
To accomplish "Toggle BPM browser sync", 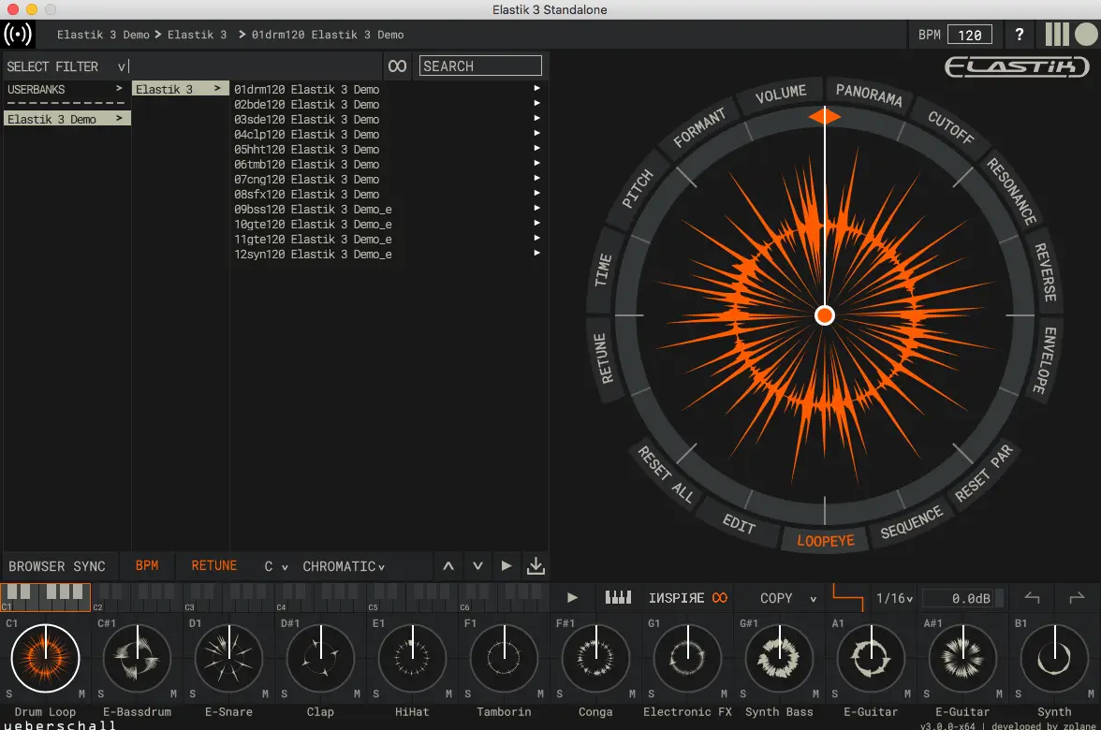I will pyautogui.click(x=147, y=565).
